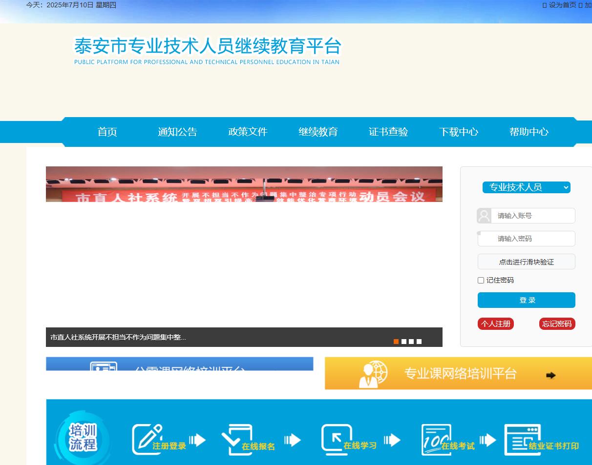Click the black arrow on 专业课网络培训平台 banner
The width and height of the screenshot is (592, 465).
(x=550, y=375)
